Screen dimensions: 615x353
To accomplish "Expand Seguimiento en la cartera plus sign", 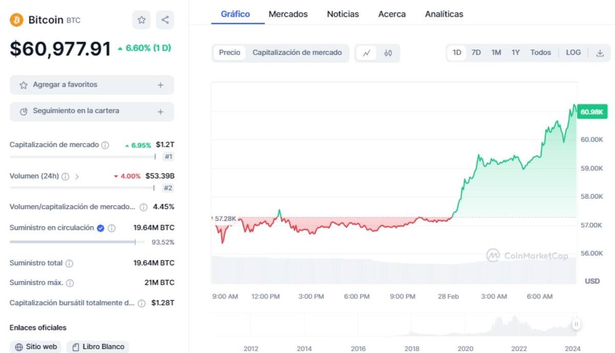I will (160, 111).
